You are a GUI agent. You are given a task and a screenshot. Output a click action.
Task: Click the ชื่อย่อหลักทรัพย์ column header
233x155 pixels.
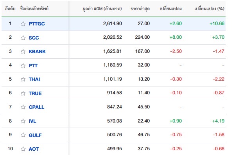(34, 9)
